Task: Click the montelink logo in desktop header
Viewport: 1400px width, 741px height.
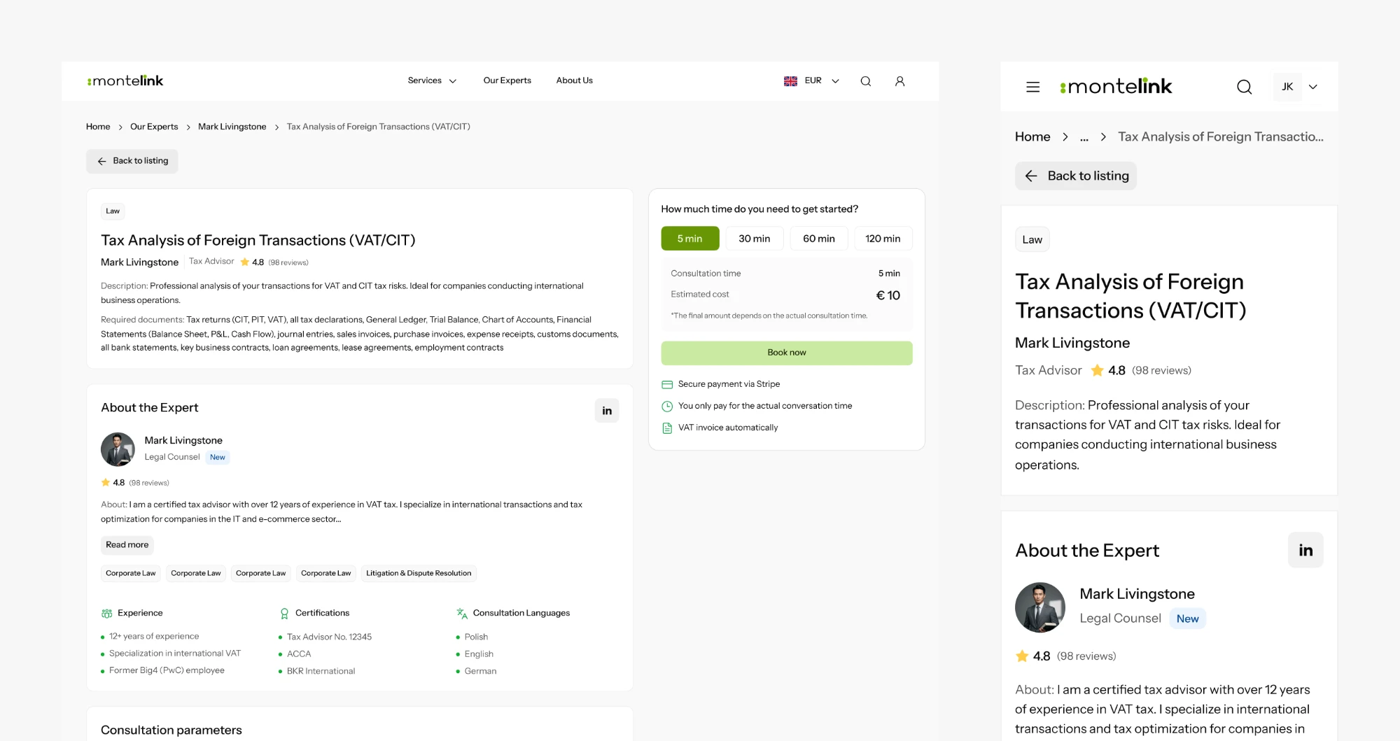Action: pos(125,81)
